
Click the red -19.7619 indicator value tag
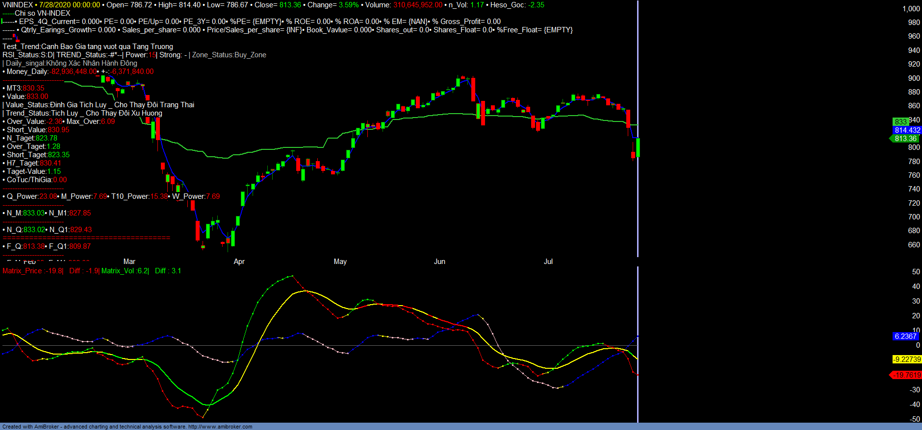[x=907, y=375]
